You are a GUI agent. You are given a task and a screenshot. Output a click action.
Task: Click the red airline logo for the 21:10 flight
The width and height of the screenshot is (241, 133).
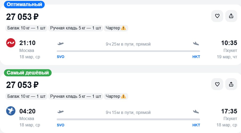pyautogui.click(x=11, y=43)
